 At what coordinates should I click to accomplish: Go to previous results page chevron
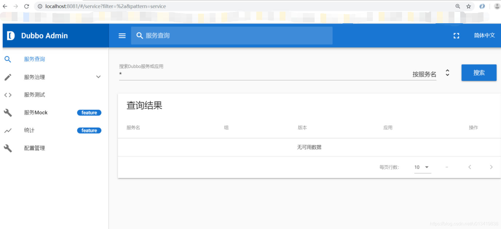coord(470,167)
